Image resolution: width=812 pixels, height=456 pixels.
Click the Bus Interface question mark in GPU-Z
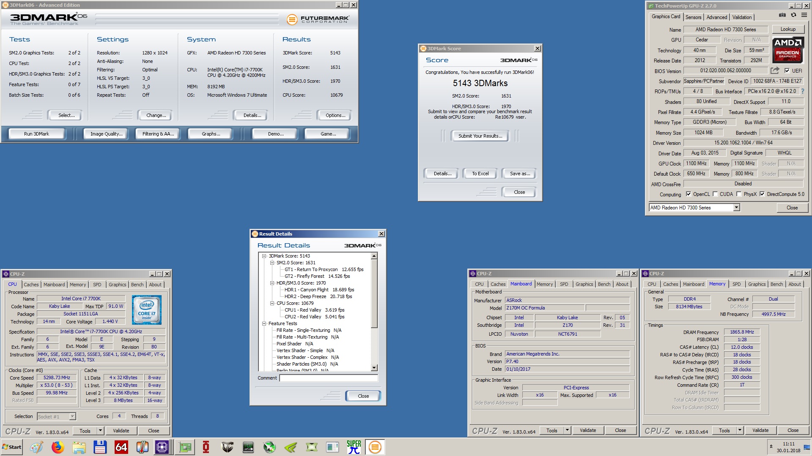pyautogui.click(x=802, y=91)
